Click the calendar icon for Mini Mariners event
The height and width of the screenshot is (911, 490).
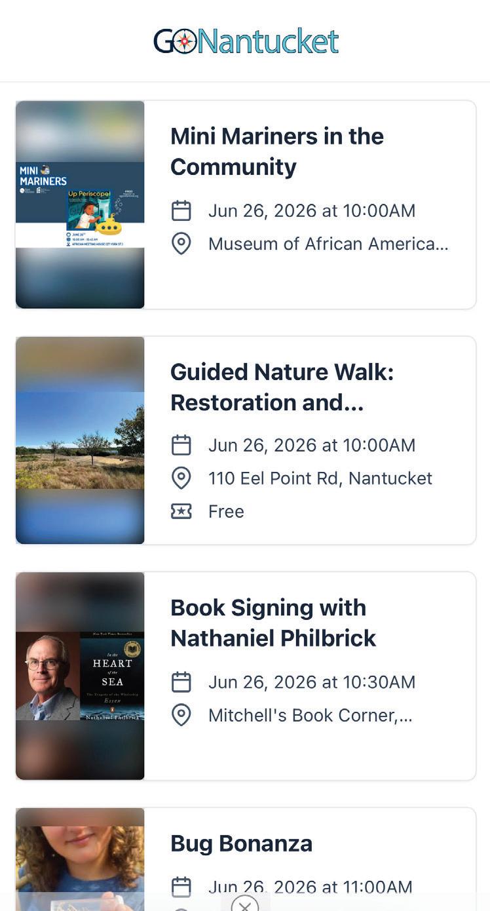tap(181, 211)
